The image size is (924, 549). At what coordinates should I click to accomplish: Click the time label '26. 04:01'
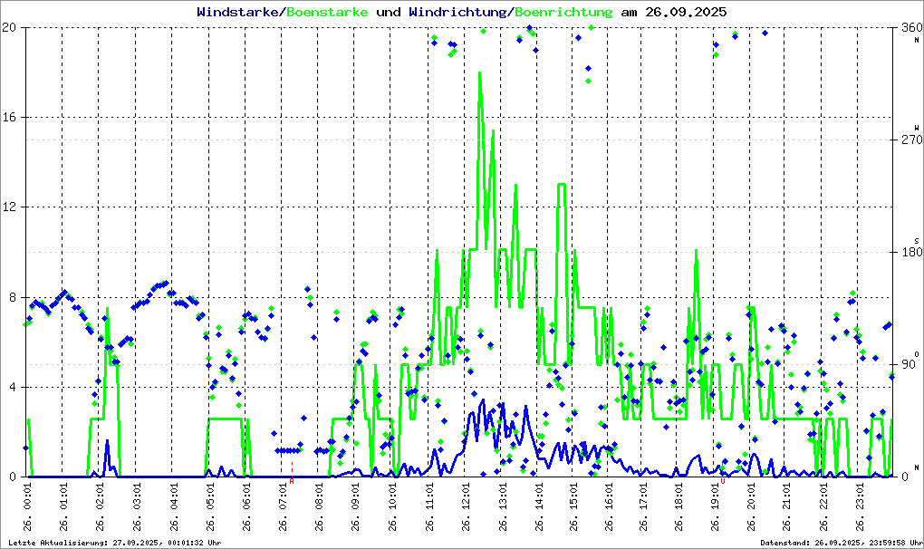(173, 506)
